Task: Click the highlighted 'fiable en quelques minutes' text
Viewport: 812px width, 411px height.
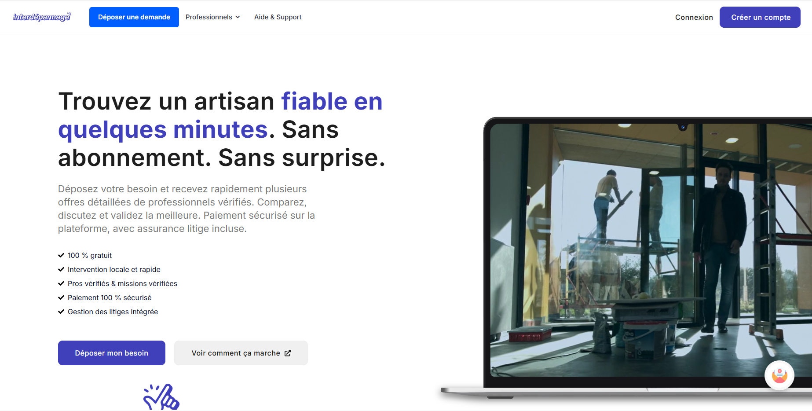Action: 163,129
